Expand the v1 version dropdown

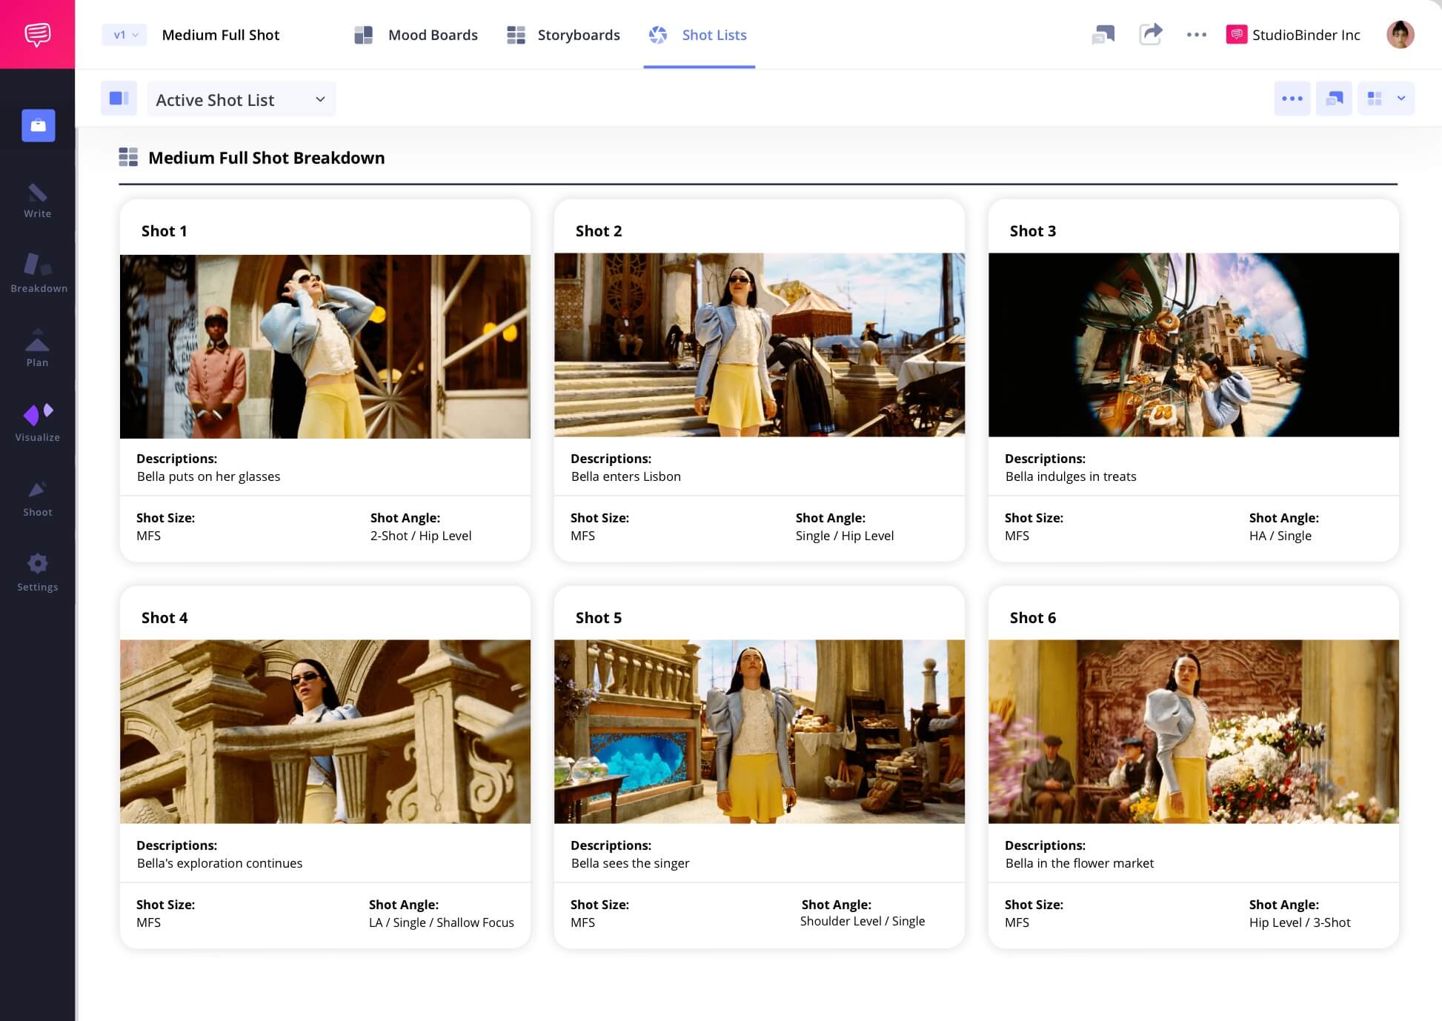point(125,35)
